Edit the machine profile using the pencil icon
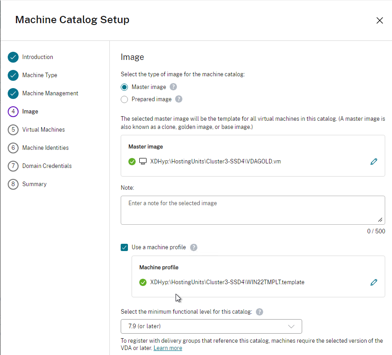 [x=374, y=282]
